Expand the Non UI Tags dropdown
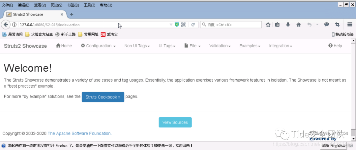The height and width of the screenshot is (150, 356). click(x=137, y=46)
